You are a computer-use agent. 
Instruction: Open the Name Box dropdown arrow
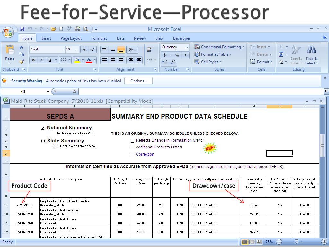pos(48,92)
